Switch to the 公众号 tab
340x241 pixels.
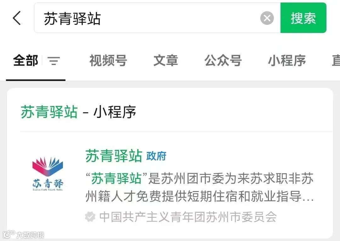223,60
